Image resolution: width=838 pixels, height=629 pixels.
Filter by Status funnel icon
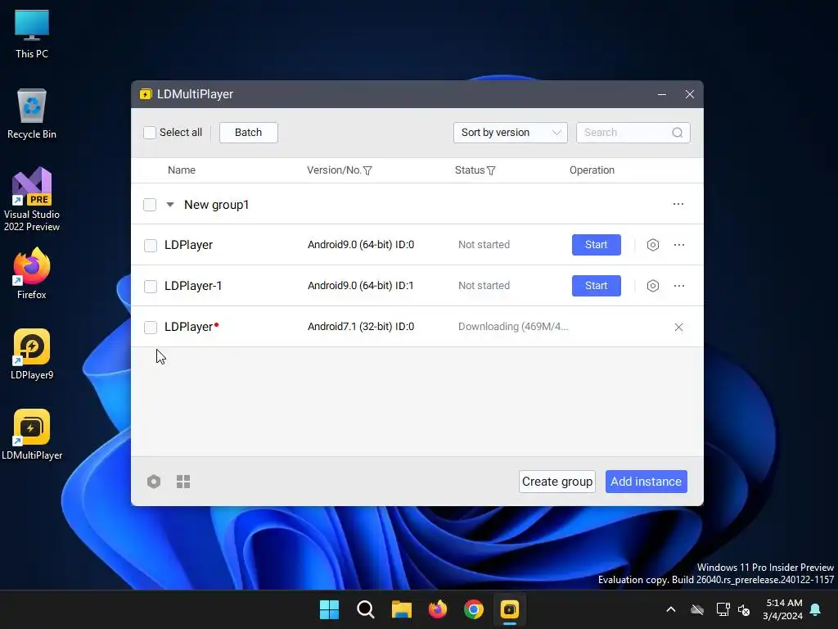(491, 170)
